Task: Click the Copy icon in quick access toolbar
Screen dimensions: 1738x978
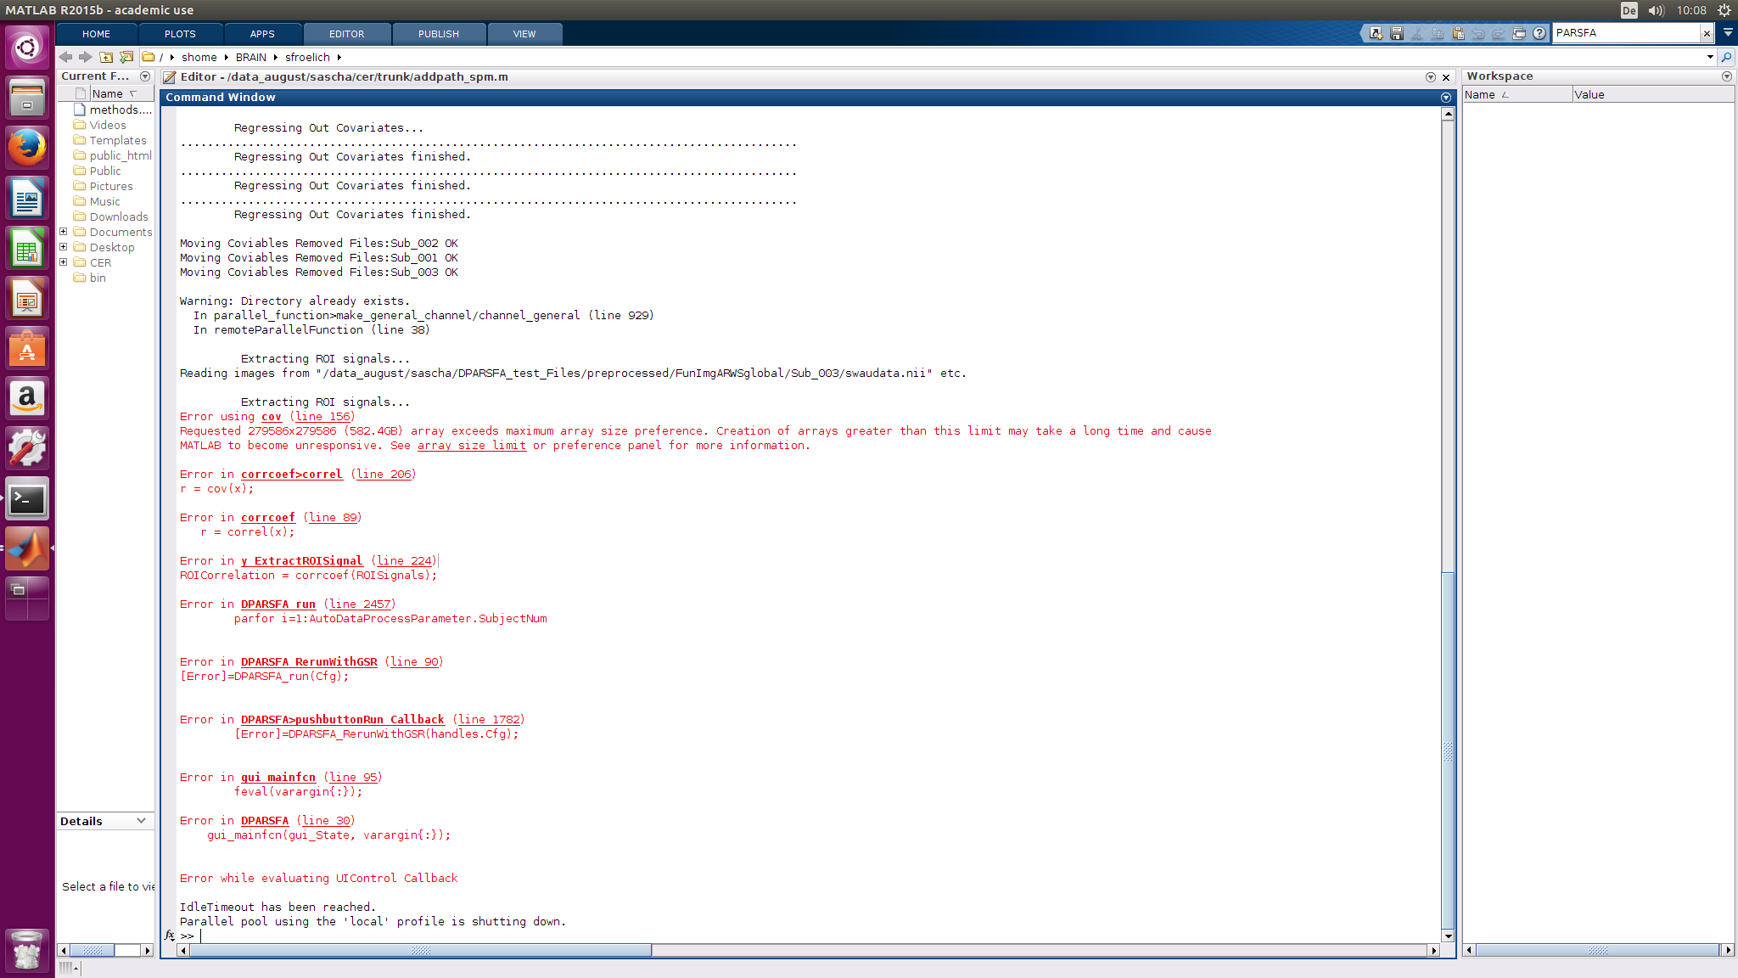Action: click(1438, 33)
